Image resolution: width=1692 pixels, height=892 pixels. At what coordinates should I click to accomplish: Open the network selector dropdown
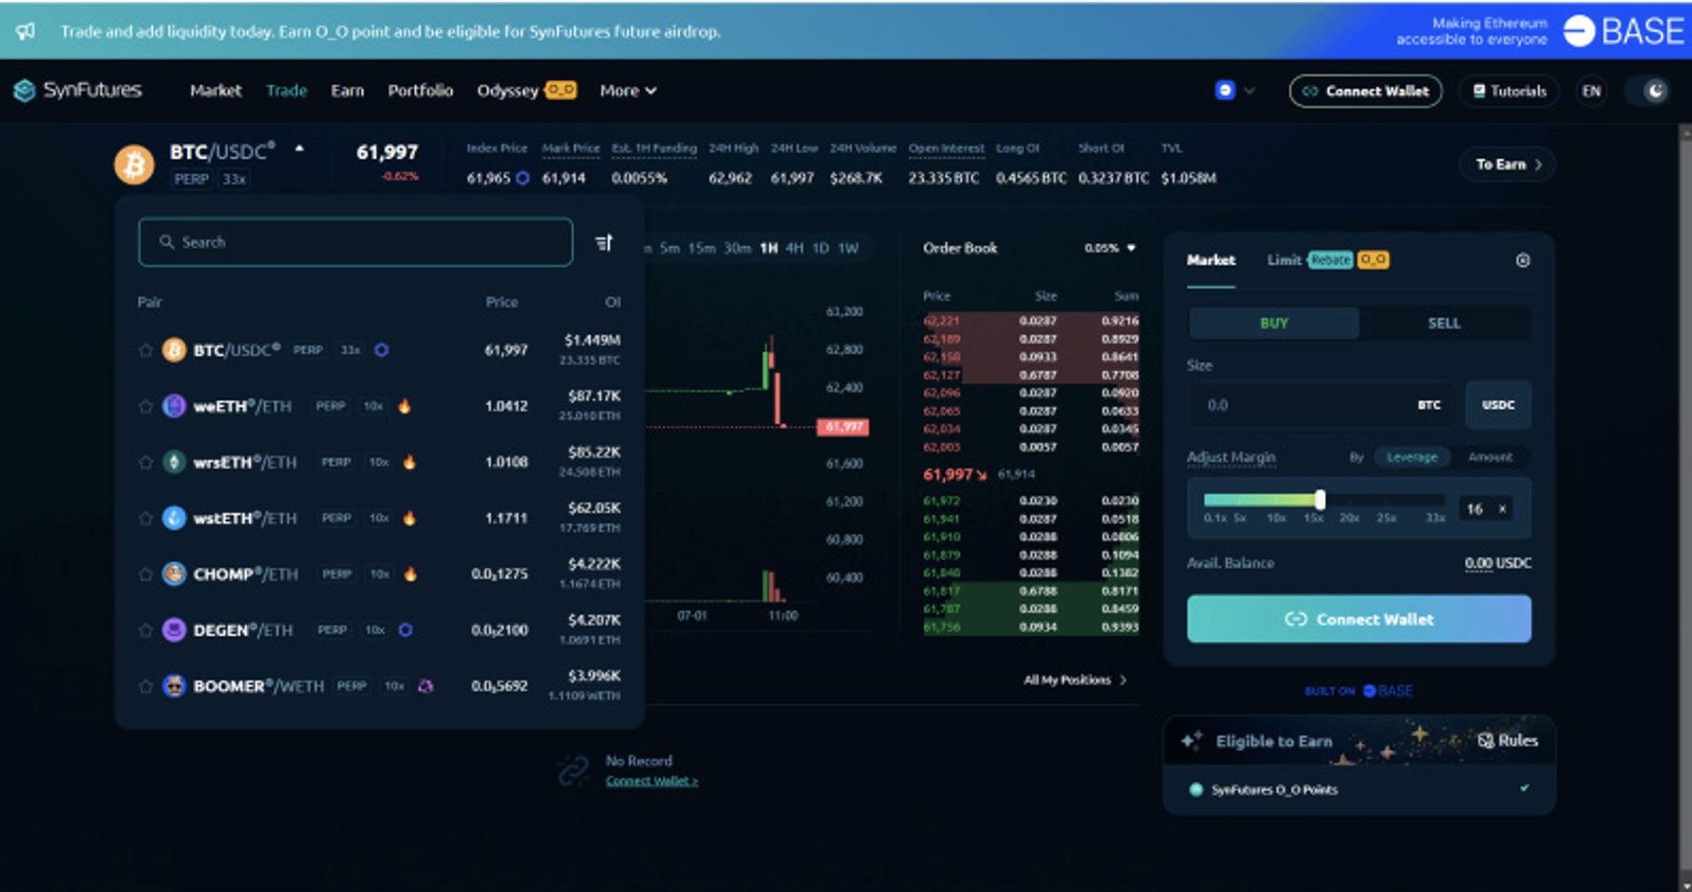(1234, 91)
